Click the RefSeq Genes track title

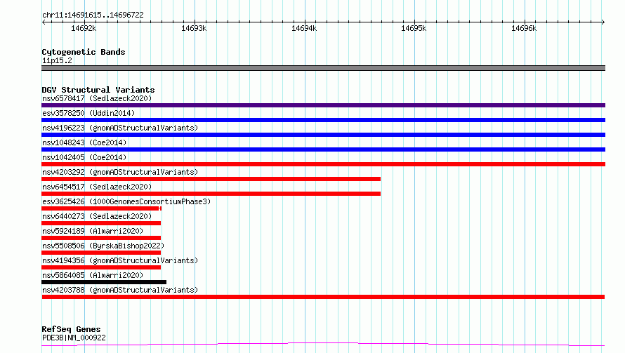tap(71, 329)
